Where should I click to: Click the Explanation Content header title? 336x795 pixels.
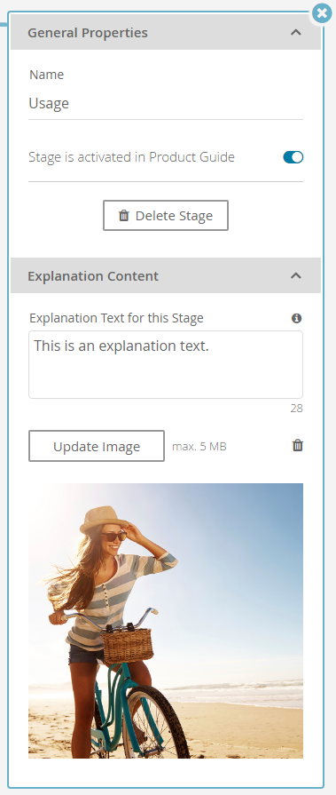pyautogui.click(x=93, y=276)
